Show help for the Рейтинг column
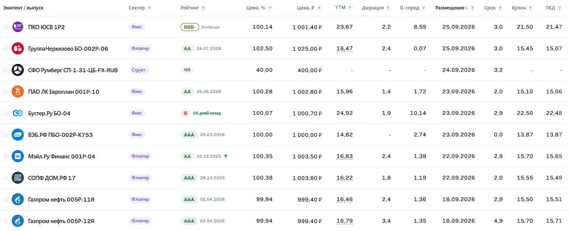The height and width of the screenshot is (231, 569). coord(203,8)
